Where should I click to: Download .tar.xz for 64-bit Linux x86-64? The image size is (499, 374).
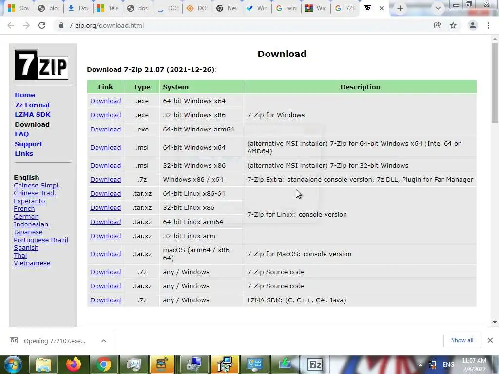pyautogui.click(x=105, y=193)
